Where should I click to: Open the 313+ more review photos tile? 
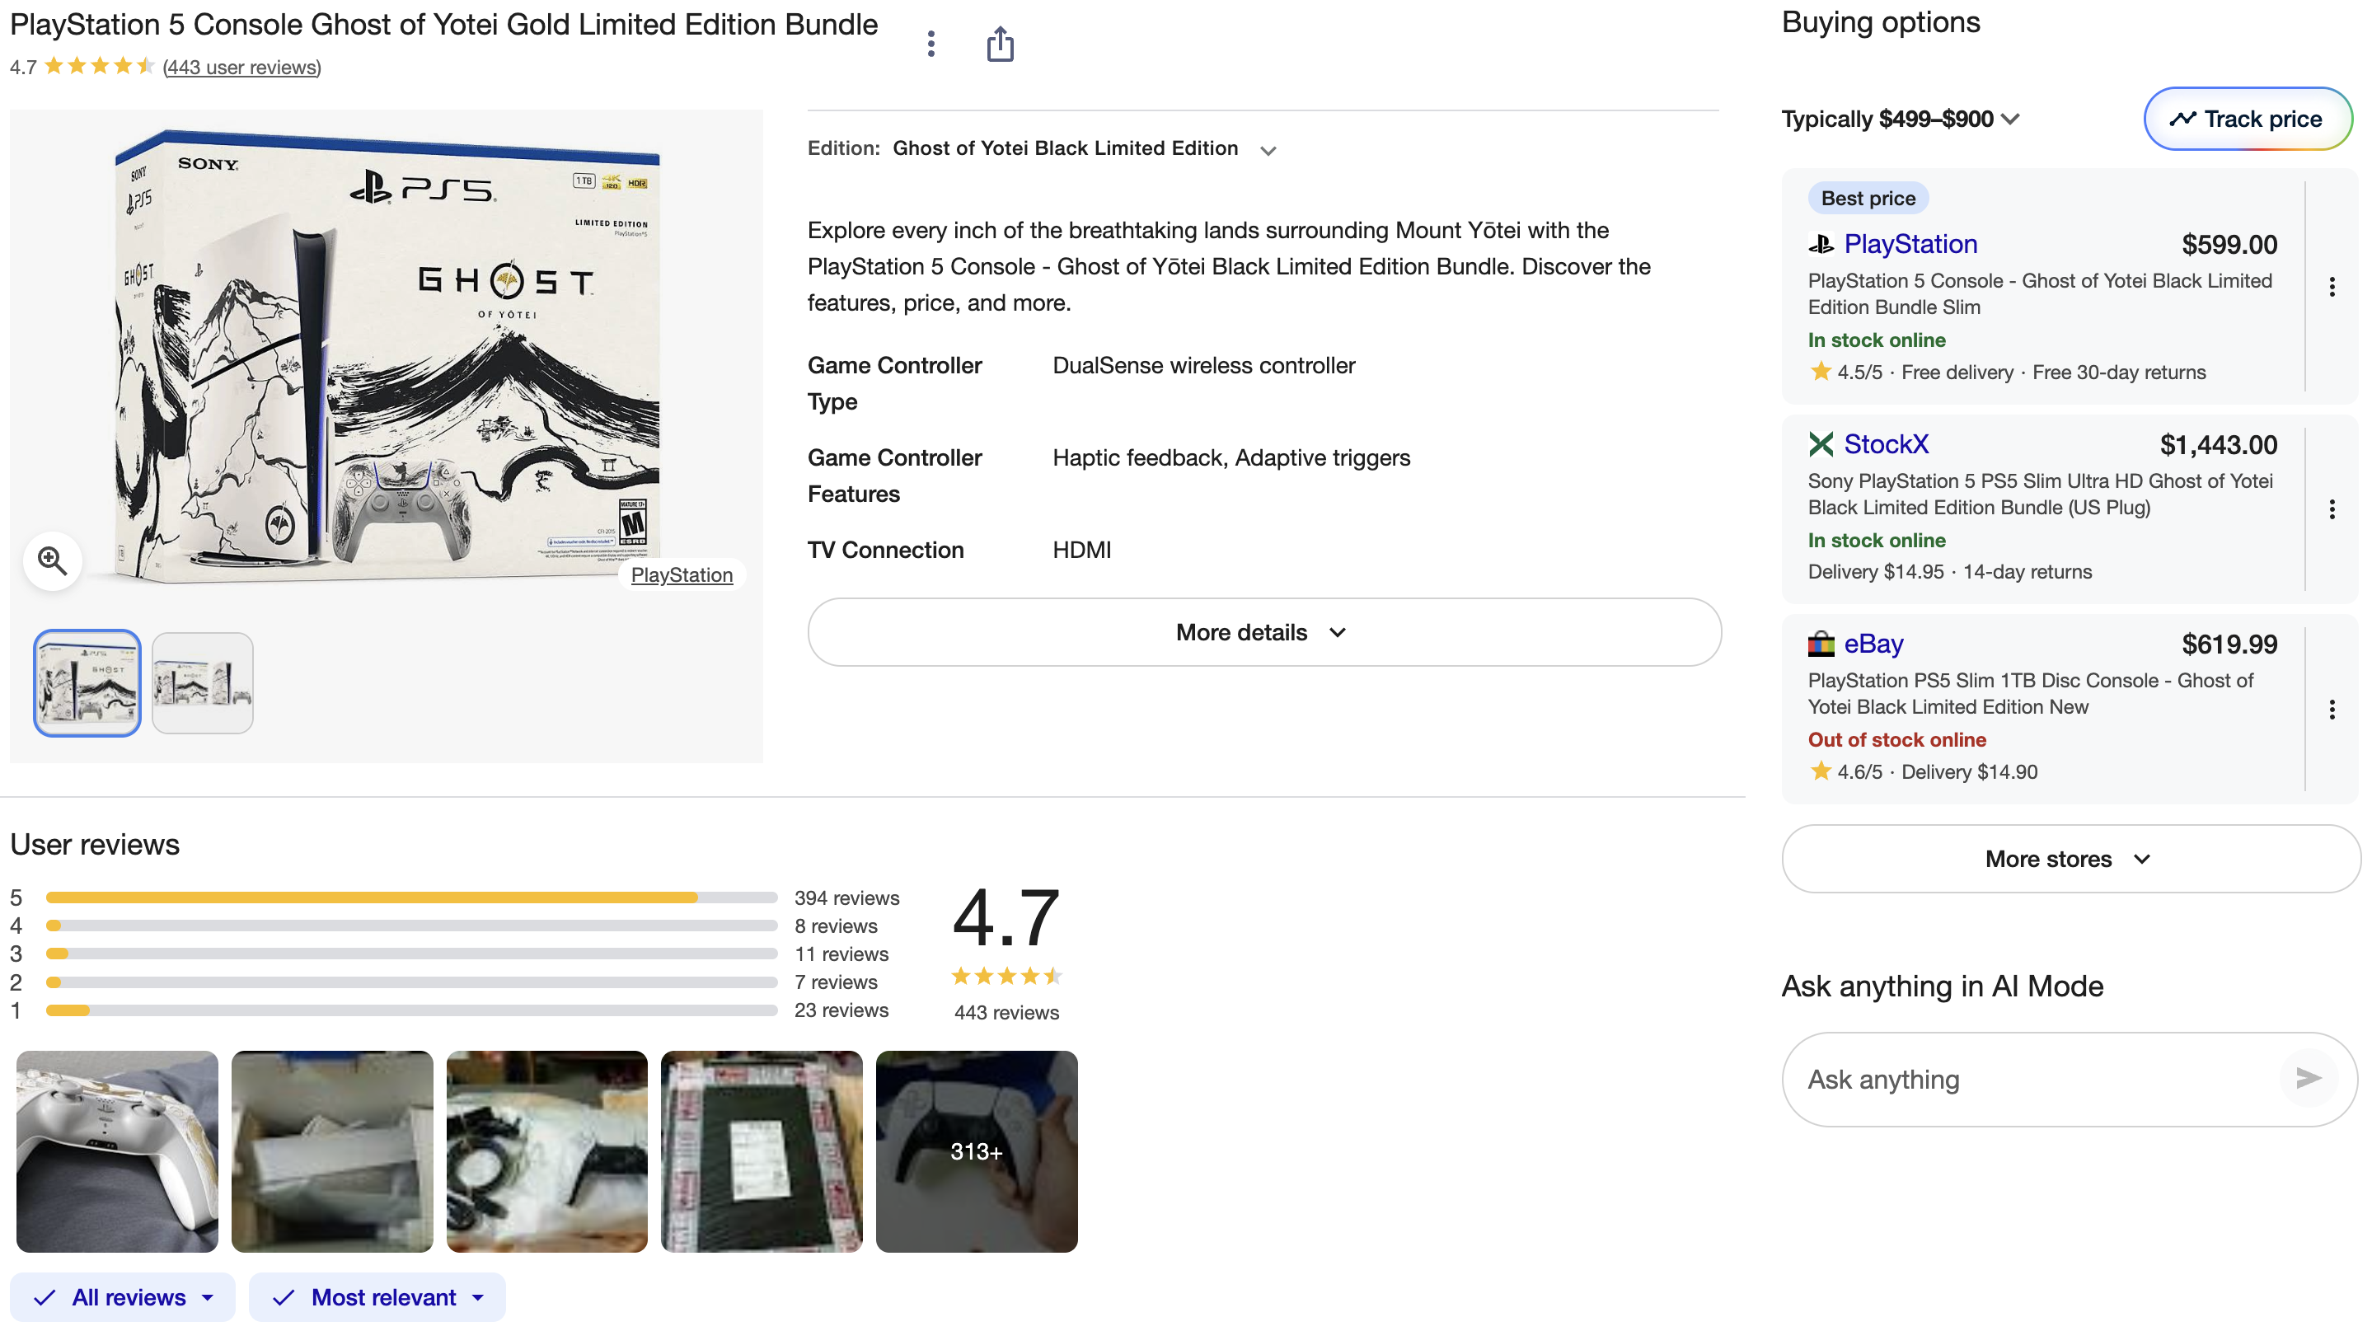click(x=976, y=1151)
